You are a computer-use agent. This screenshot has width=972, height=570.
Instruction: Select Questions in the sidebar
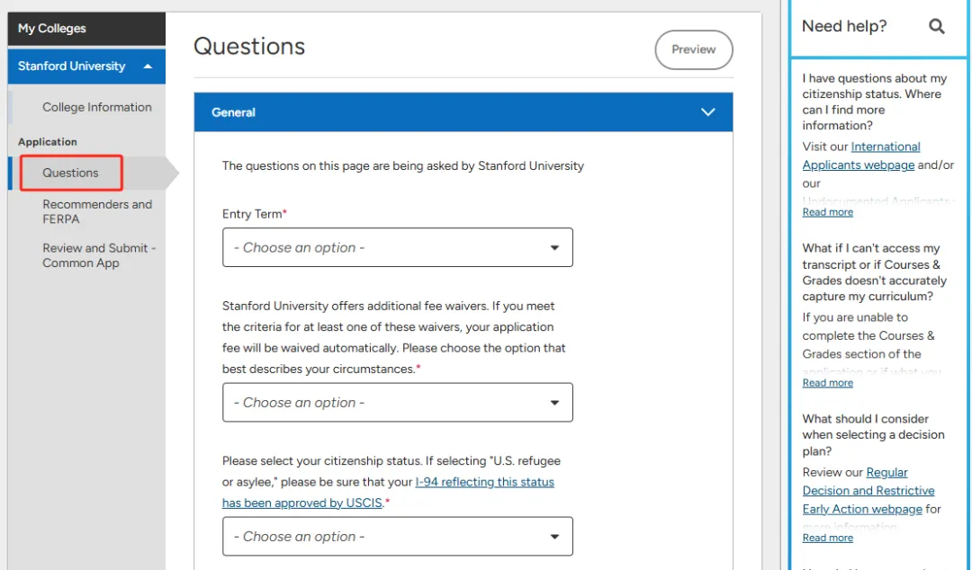tap(71, 173)
